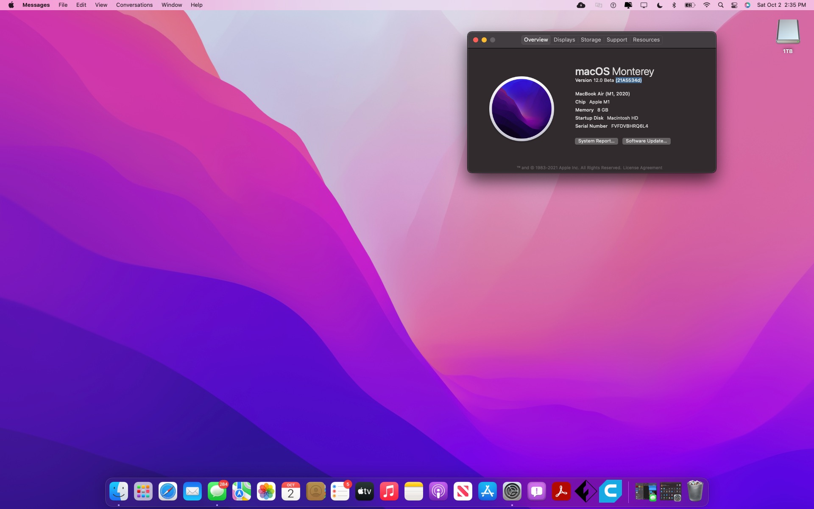Switch to the Support tab
814x509 pixels.
617,40
